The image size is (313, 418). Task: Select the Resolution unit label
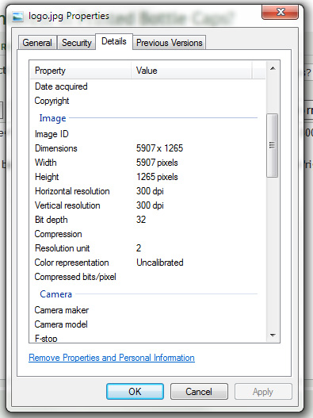[63, 248]
